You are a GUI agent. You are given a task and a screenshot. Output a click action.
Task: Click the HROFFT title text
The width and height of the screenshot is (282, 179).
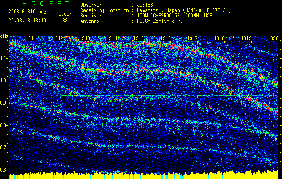click(46, 4)
